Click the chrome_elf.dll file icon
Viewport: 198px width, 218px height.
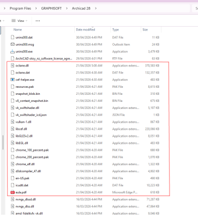pos(13,164)
